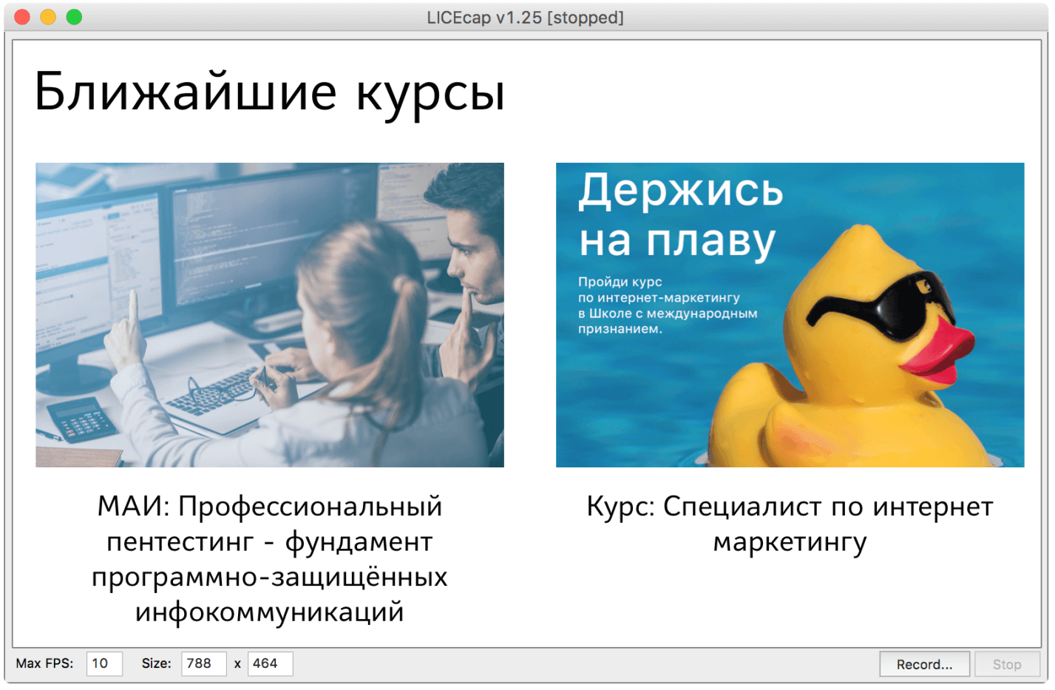
Task: Click the calculator in the left photo
Action: pos(82,419)
